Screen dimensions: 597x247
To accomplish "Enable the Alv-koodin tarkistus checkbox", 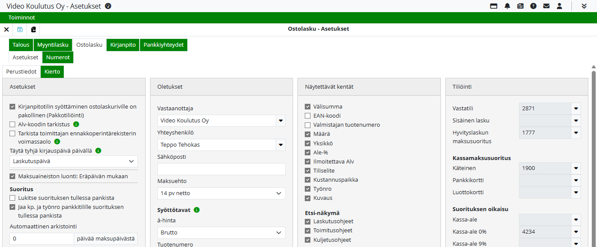I will click(13, 125).
